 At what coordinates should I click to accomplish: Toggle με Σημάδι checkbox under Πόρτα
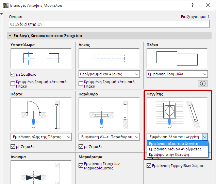pos(13,147)
